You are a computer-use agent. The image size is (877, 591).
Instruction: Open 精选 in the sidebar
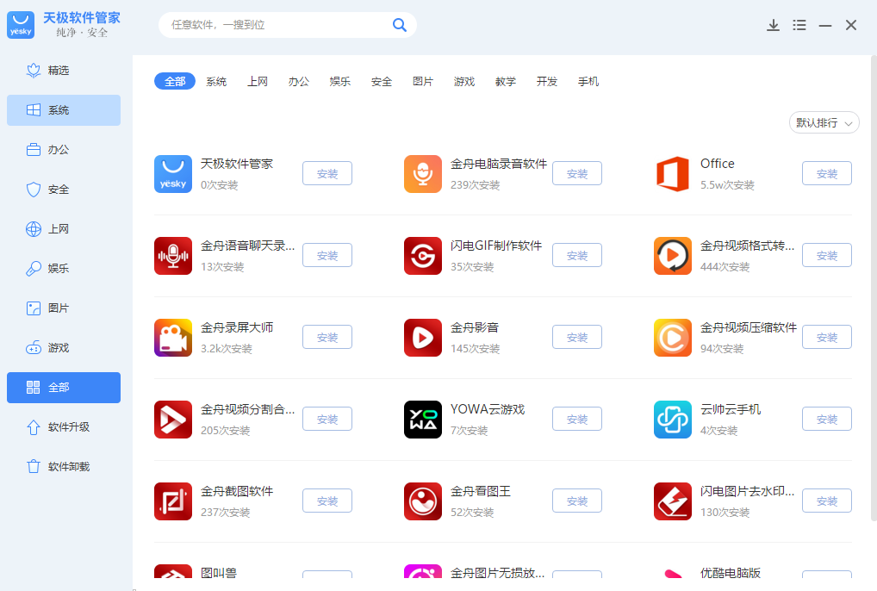point(64,71)
